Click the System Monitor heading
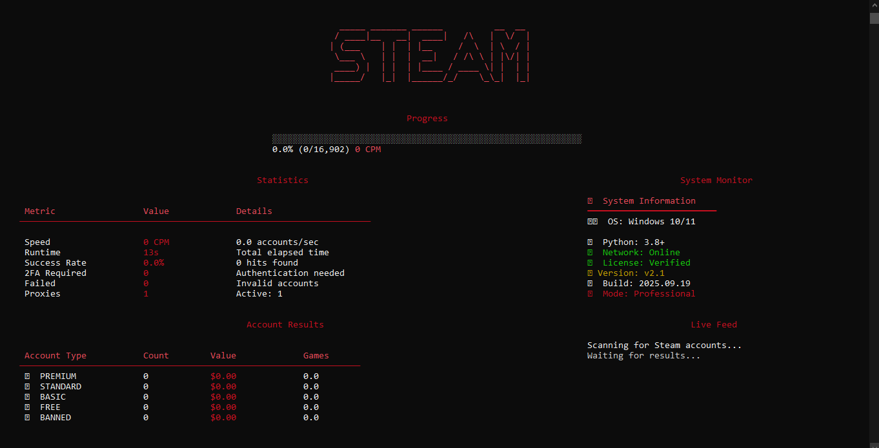 click(716, 180)
